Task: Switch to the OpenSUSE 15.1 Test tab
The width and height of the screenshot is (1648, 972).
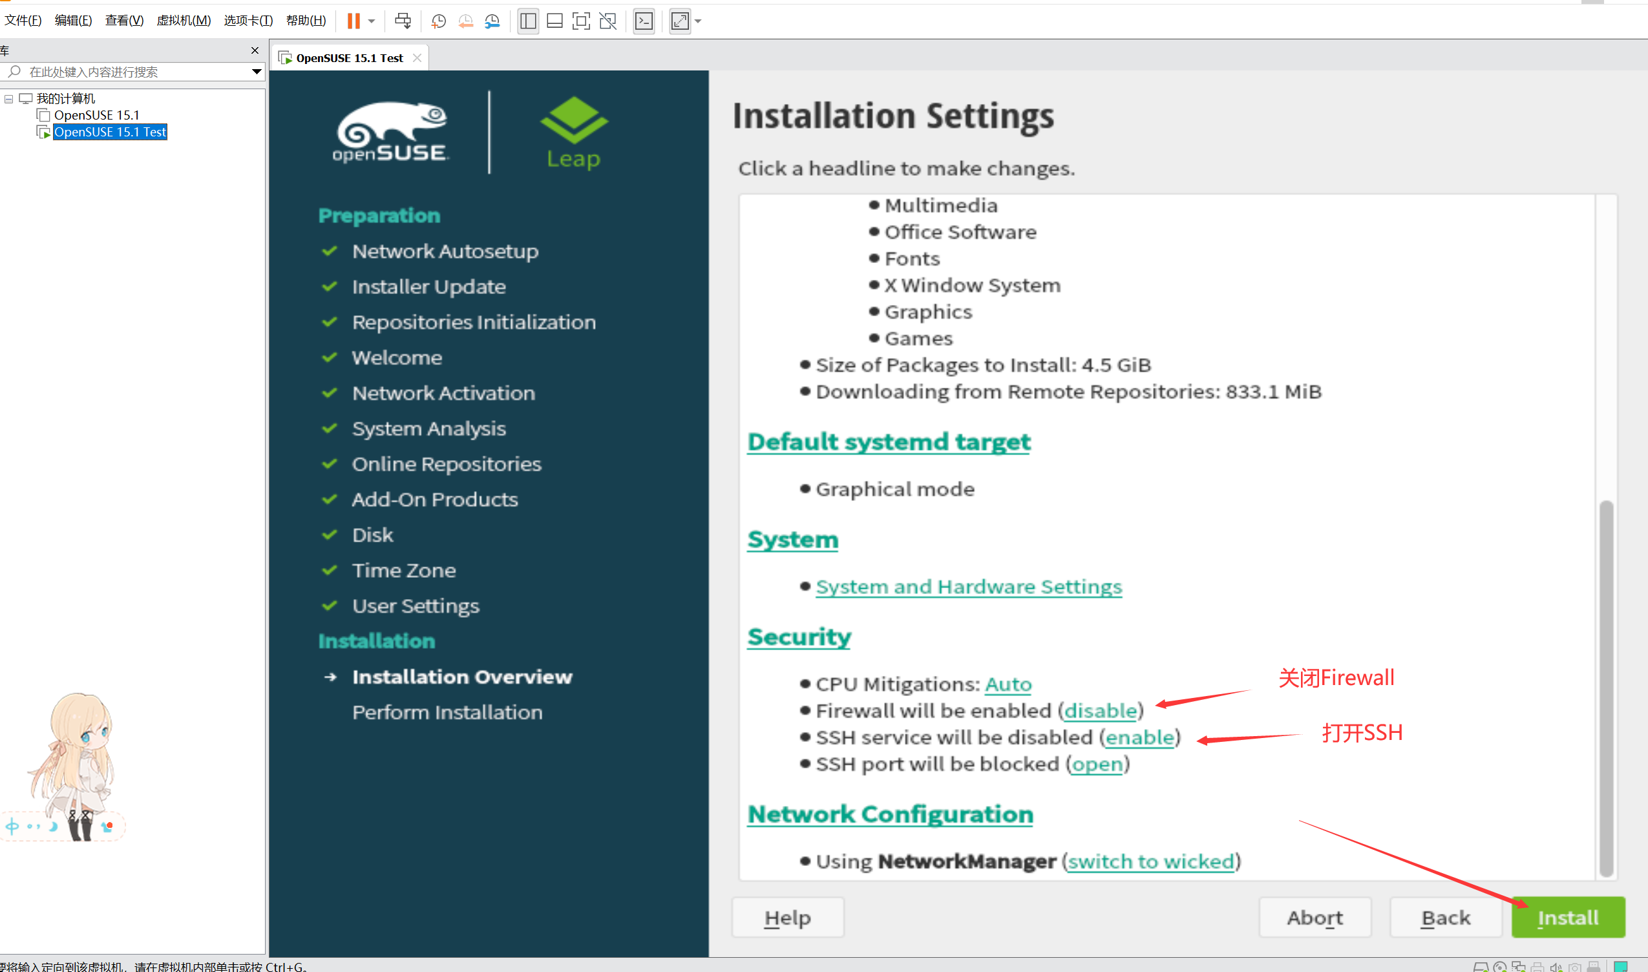Action: pyautogui.click(x=349, y=58)
